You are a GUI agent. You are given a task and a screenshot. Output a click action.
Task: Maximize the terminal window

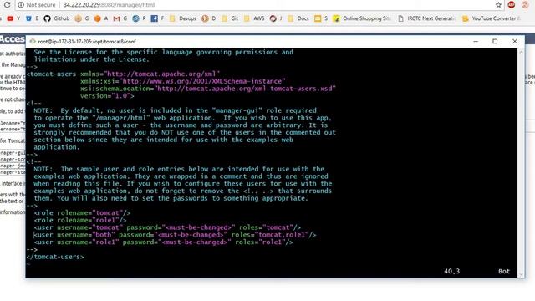[x=495, y=41]
